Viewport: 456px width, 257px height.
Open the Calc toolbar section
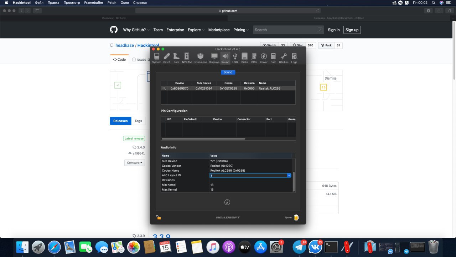tap(273, 58)
